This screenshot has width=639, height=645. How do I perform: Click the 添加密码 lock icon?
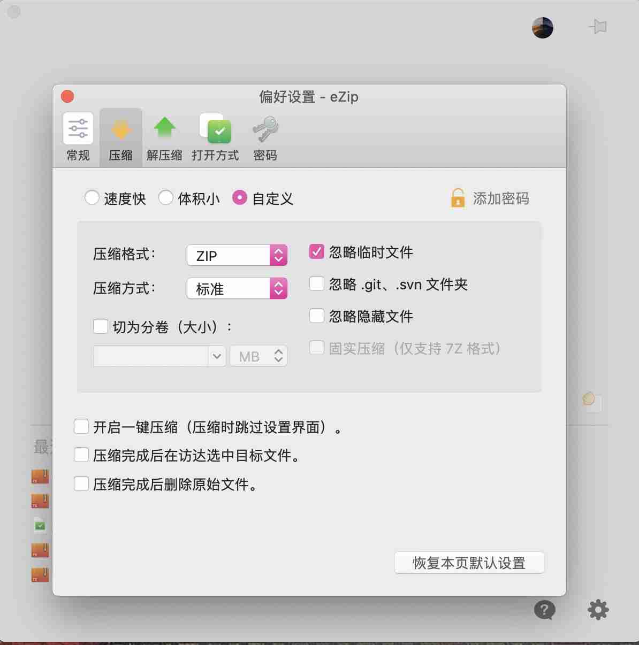458,198
